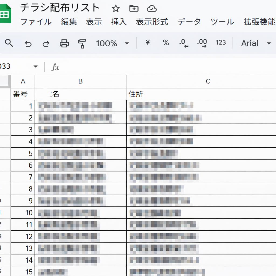Click the redo arrow
The width and height of the screenshot is (276, 276).
tap(46, 43)
